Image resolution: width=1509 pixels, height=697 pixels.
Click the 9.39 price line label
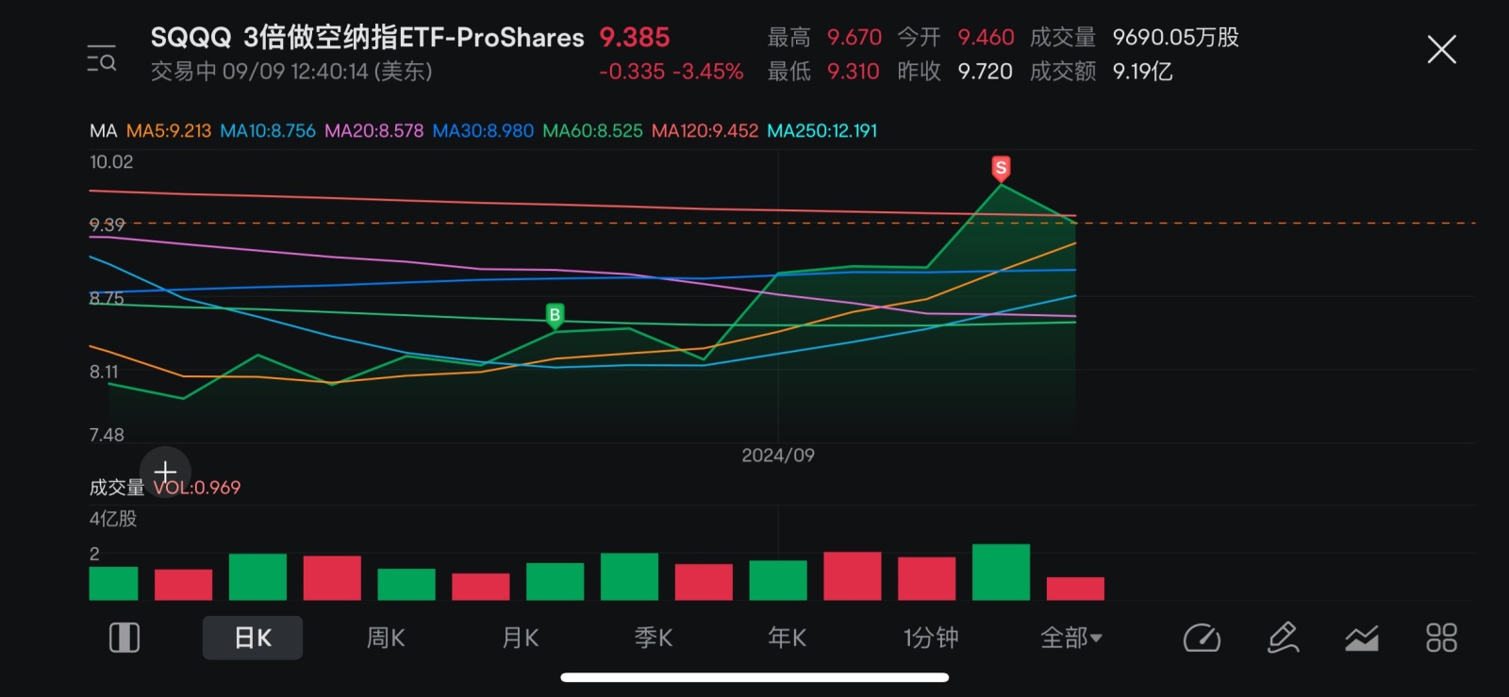click(x=108, y=224)
